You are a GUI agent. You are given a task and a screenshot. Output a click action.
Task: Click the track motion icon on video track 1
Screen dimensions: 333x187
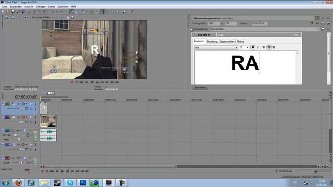[14, 104]
